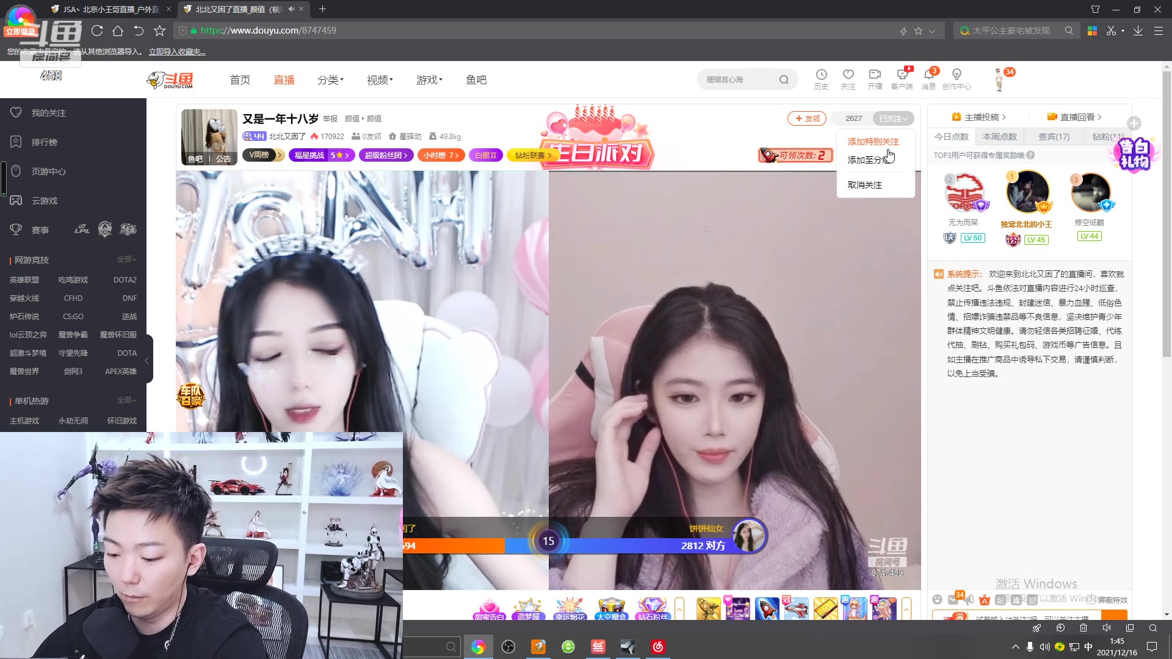Select 添加至分组 menu item
Image resolution: width=1172 pixels, height=659 pixels.
(869, 160)
